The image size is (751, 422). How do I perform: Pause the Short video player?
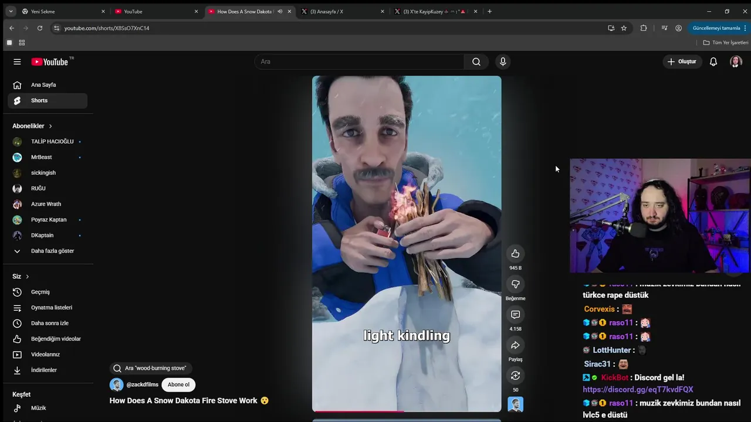(407, 243)
